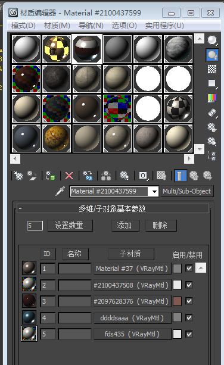Open the 实用程序(U) menu
Image resolution: width=224 pixels, height=365 pixels.
(x=164, y=26)
